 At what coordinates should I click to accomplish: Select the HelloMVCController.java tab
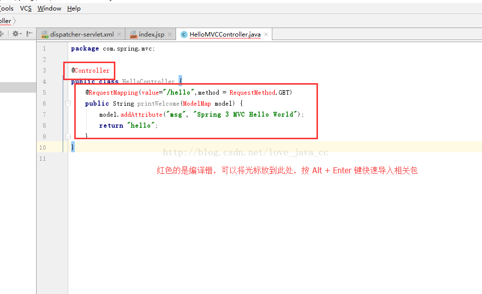pyautogui.click(x=225, y=35)
